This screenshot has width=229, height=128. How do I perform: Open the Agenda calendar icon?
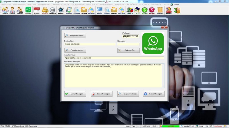(x=37, y=11)
